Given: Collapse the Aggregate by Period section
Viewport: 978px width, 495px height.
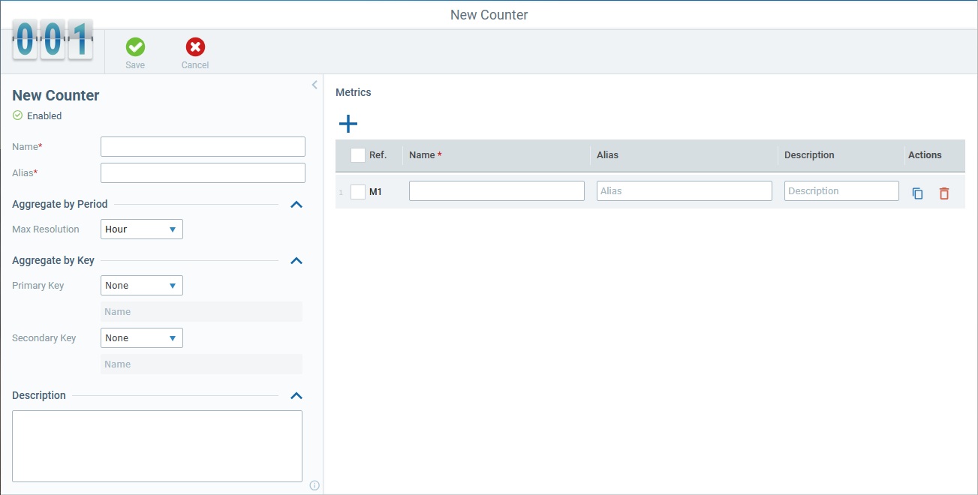Looking at the screenshot, I should (x=296, y=203).
